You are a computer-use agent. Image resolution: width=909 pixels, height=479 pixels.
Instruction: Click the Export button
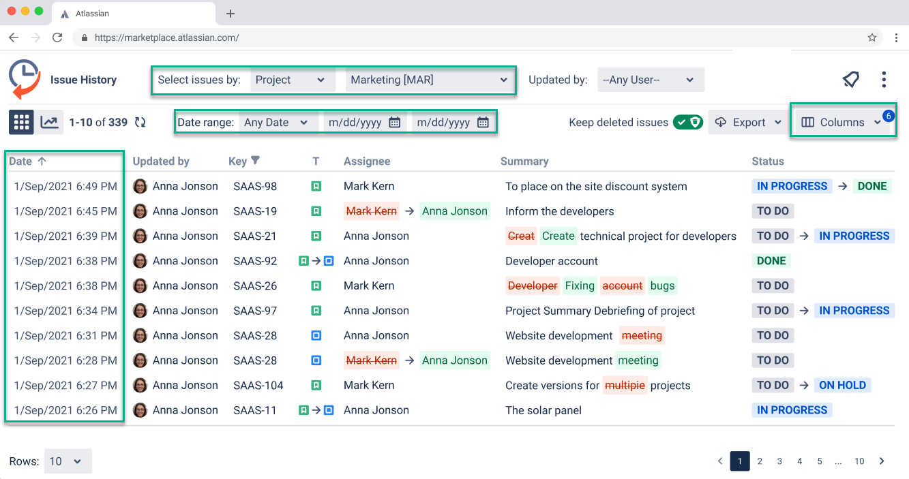(x=747, y=122)
